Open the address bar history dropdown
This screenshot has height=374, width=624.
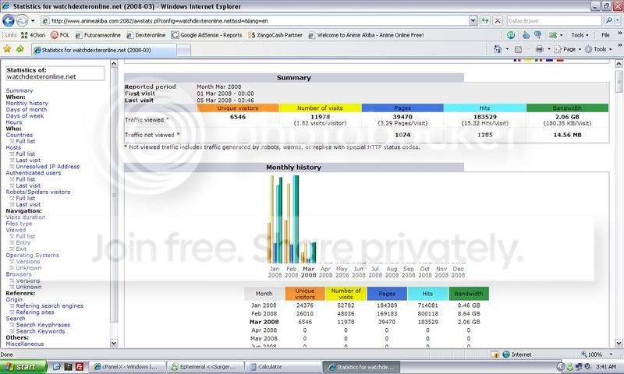[473, 21]
